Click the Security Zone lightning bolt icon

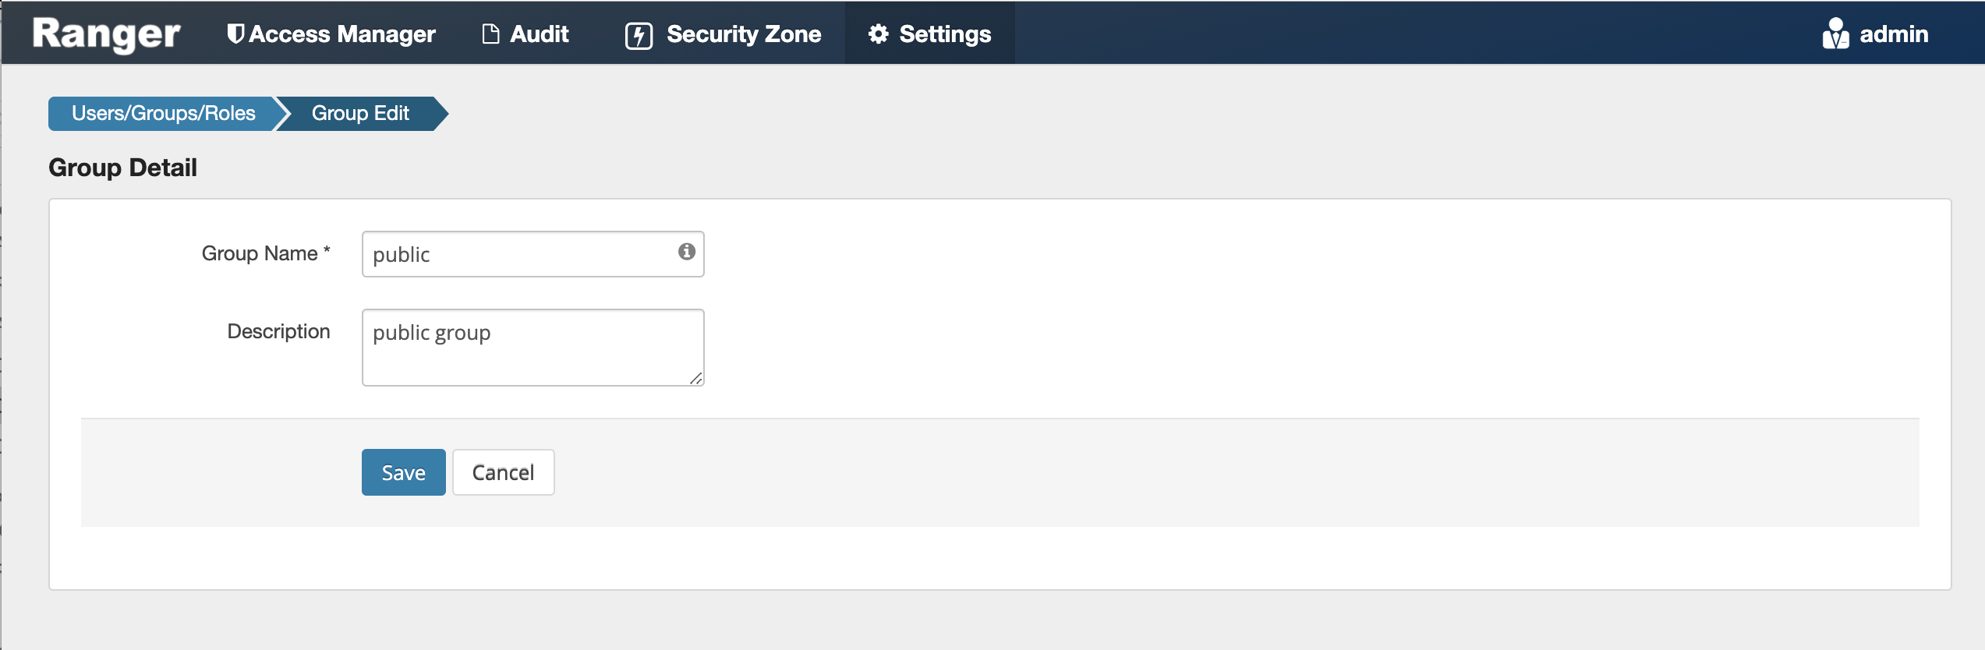639,36
